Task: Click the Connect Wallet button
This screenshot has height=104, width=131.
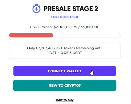Action: click(65, 71)
